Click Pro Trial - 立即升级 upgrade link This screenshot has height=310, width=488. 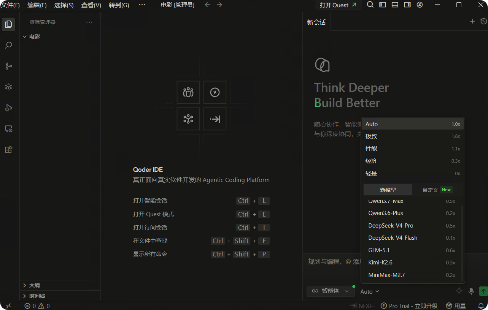point(409,306)
